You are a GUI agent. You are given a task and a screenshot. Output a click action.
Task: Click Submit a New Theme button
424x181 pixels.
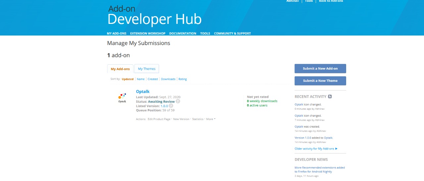tap(320, 81)
